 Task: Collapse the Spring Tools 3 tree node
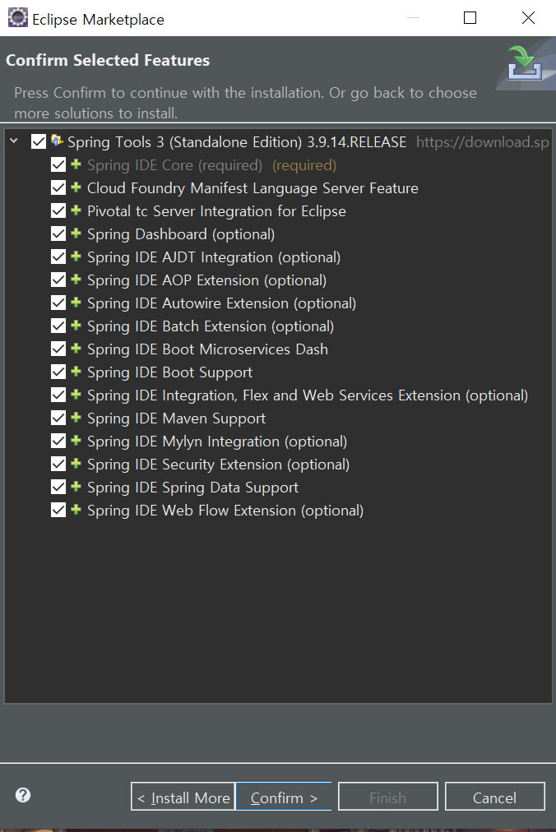14,141
